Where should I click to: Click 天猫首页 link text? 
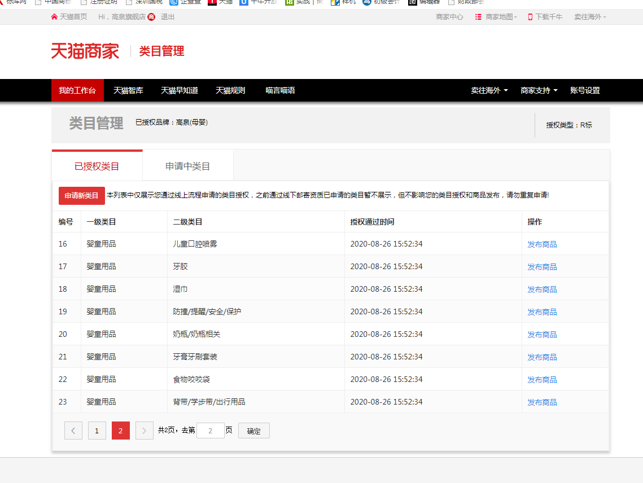click(x=73, y=17)
